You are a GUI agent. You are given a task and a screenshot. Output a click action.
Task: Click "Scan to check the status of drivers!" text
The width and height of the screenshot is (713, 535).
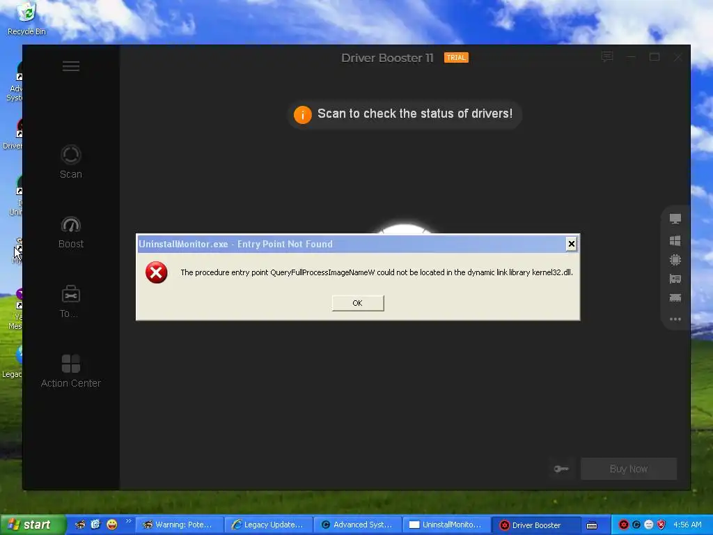click(x=415, y=114)
